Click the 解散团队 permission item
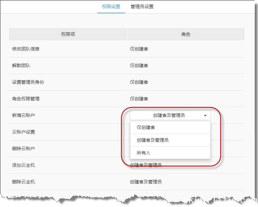The width and height of the screenshot is (258, 207). pos(20,66)
